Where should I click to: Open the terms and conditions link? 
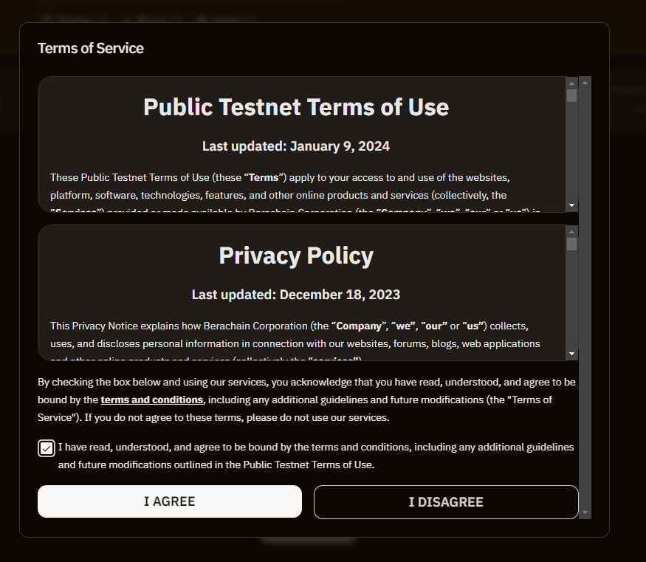click(x=151, y=400)
